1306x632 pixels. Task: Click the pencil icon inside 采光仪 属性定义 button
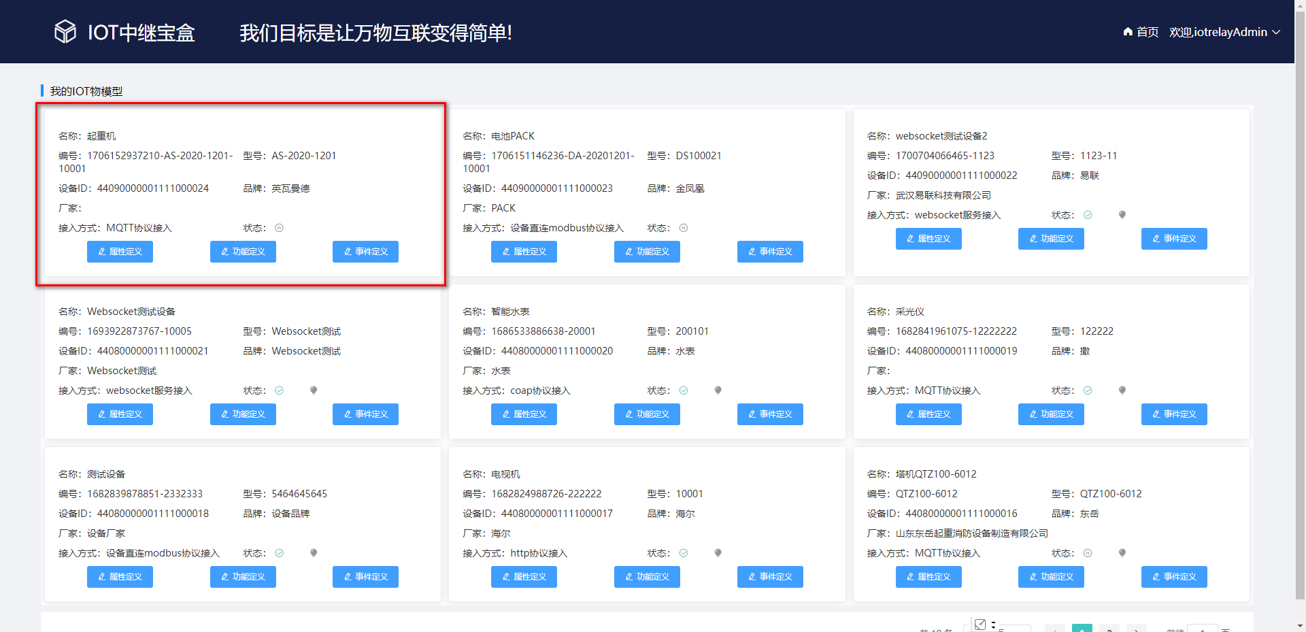(909, 414)
